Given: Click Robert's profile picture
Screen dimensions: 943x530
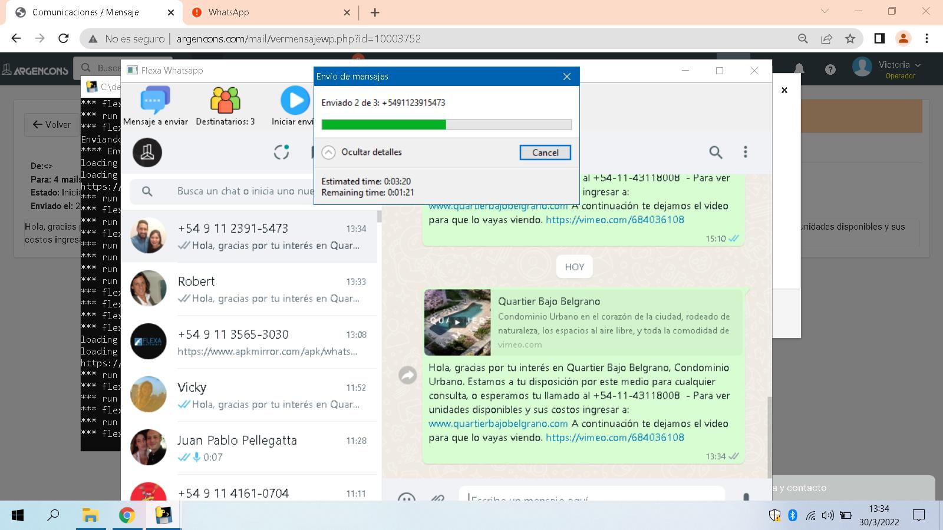Looking at the screenshot, I should coord(148,288).
